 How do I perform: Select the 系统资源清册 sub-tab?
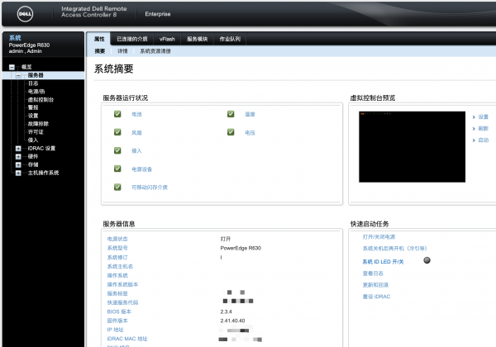pyautogui.click(x=155, y=51)
